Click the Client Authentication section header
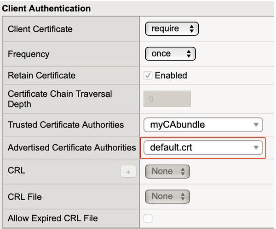The height and width of the screenshot is (229, 276). click(x=46, y=8)
